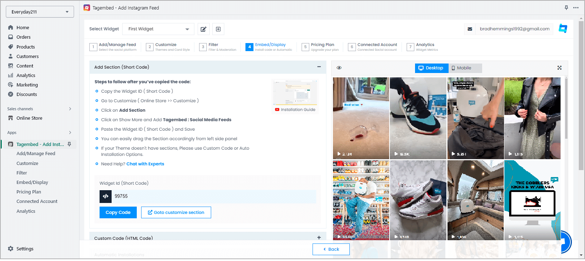
Task: Open the Everyday211 store switcher
Action: click(40, 12)
